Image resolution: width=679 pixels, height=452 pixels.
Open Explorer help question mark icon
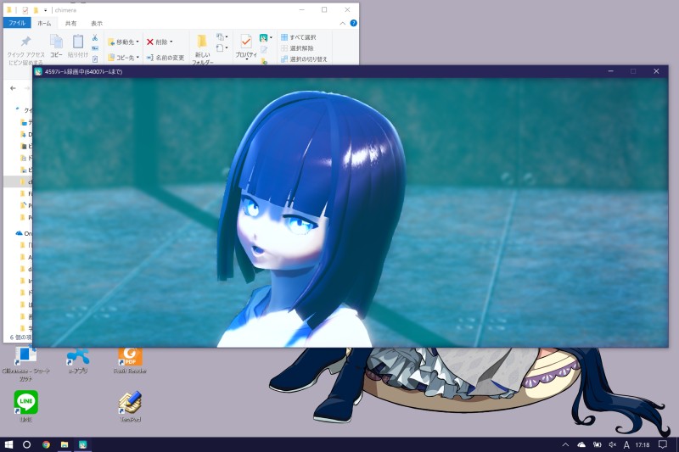click(x=353, y=24)
